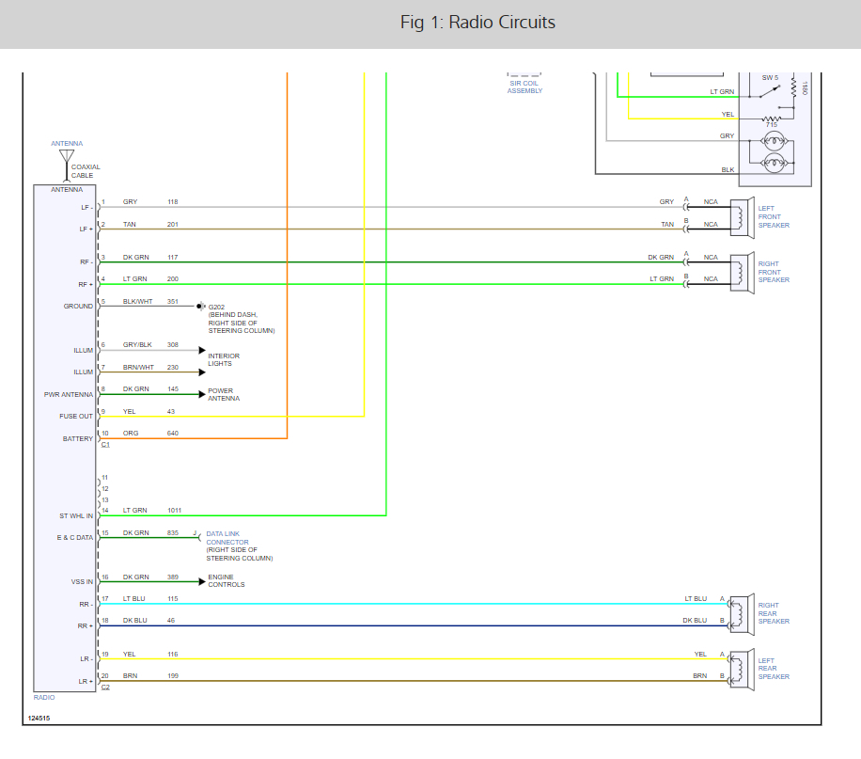This screenshot has width=861, height=759.
Task: Click the diagram number 124515
Action: [39, 718]
